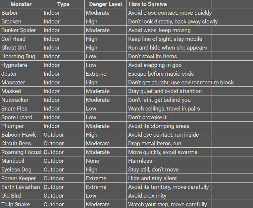Select the Eyeless Dog cell
The height and width of the screenshot is (208, 253).
[21, 169]
